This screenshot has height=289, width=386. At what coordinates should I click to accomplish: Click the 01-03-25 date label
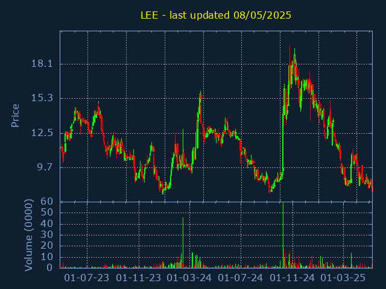(x=343, y=278)
